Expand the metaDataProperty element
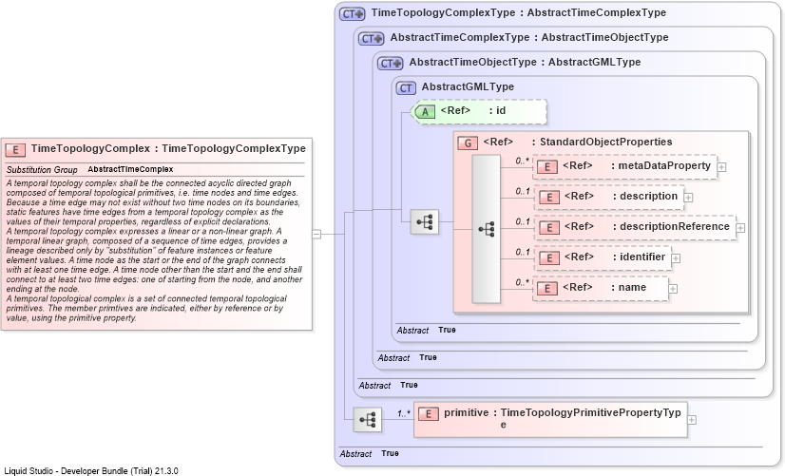Screen dimensions: 785x476 721,167
